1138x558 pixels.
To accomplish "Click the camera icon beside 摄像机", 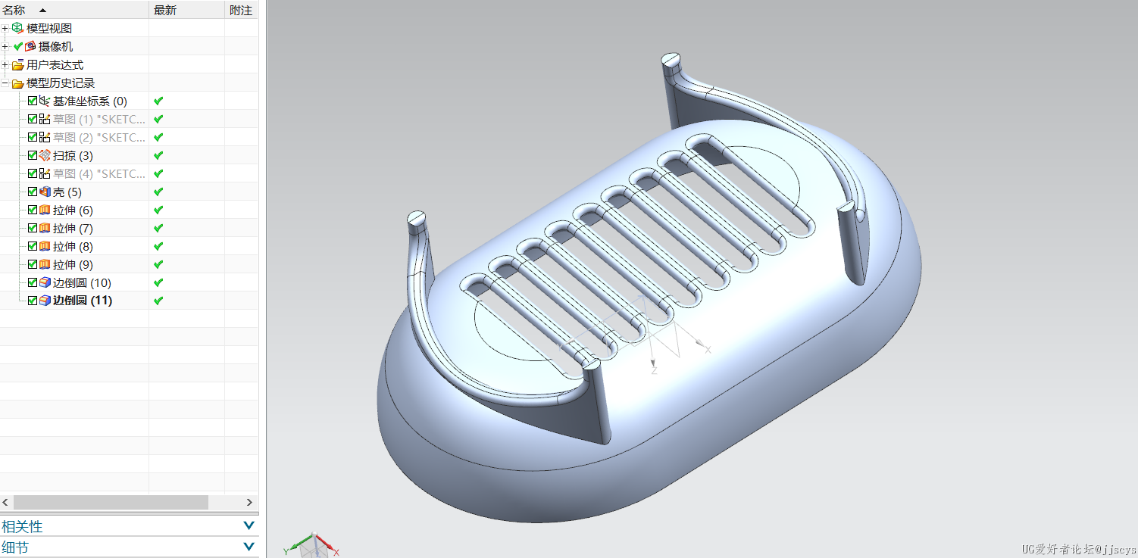I will (x=30, y=46).
